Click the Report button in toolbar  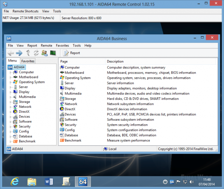[x=71, y=53]
